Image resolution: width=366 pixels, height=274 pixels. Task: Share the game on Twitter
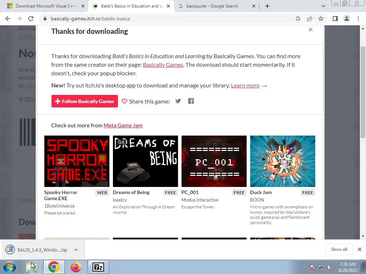178,101
